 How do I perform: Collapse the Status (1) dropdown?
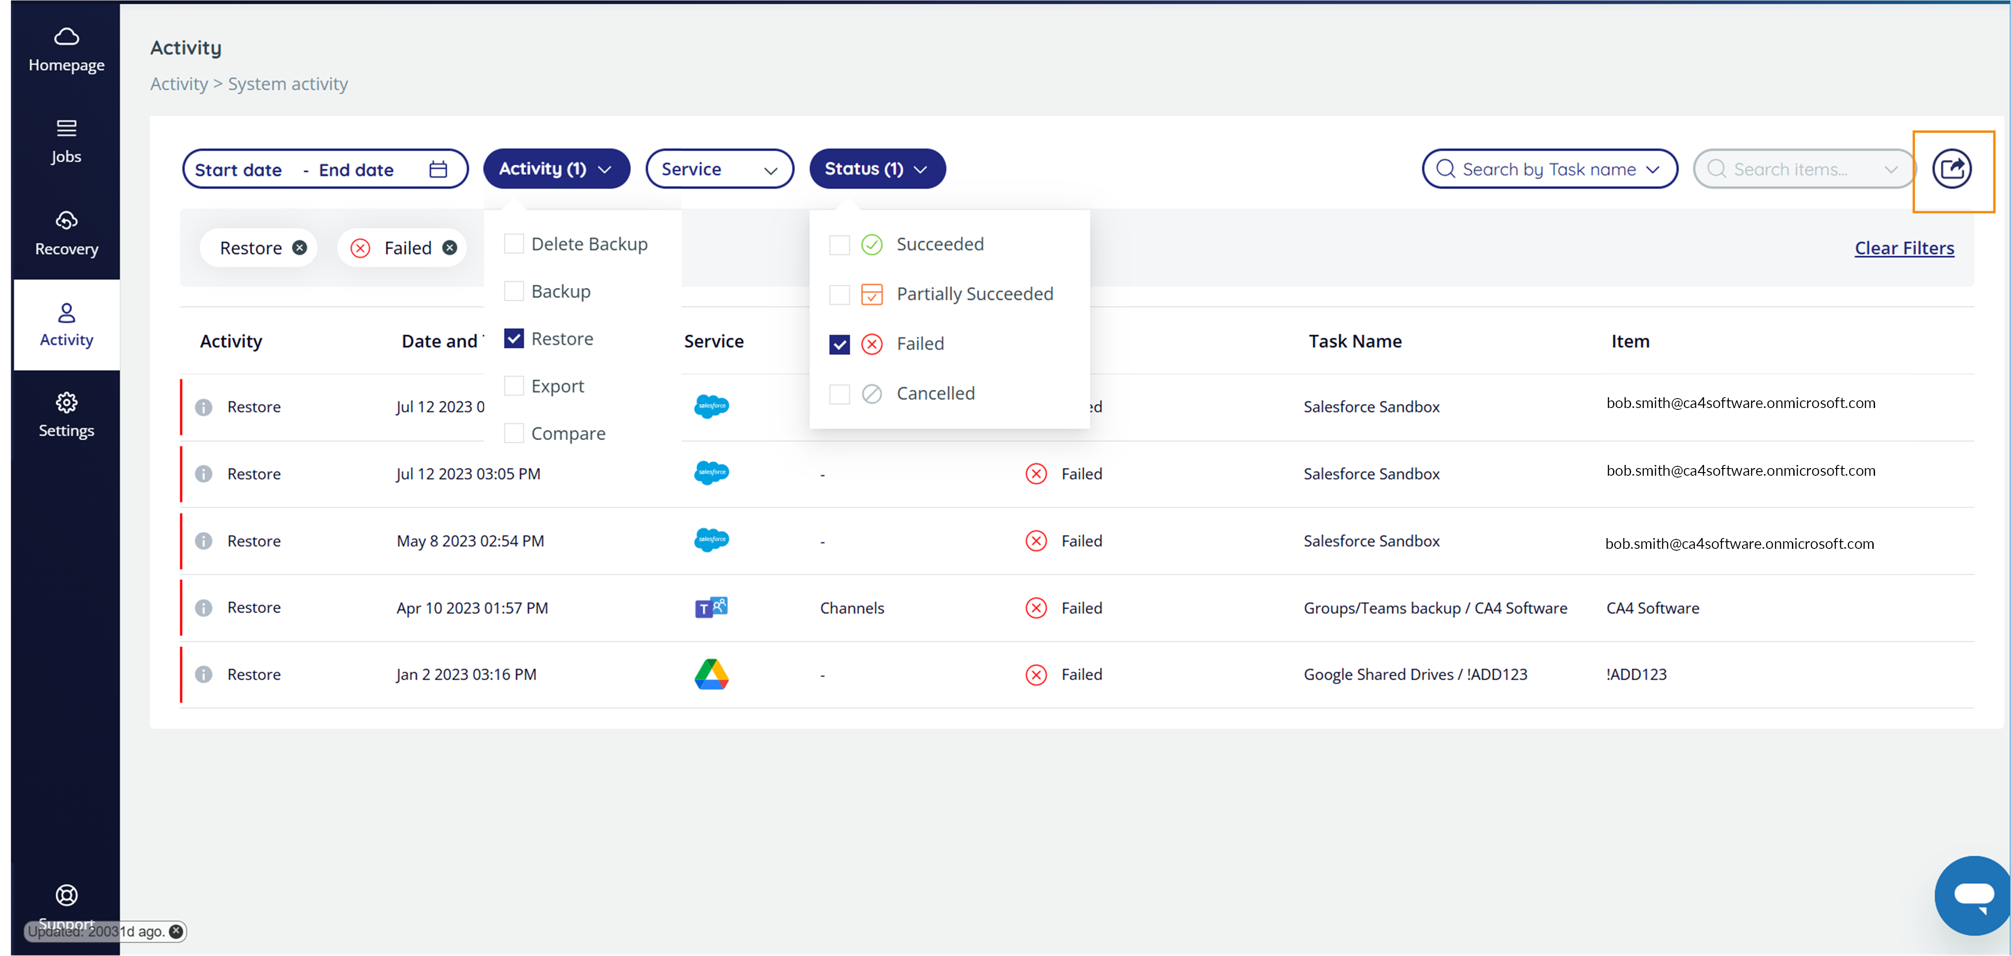tap(877, 169)
